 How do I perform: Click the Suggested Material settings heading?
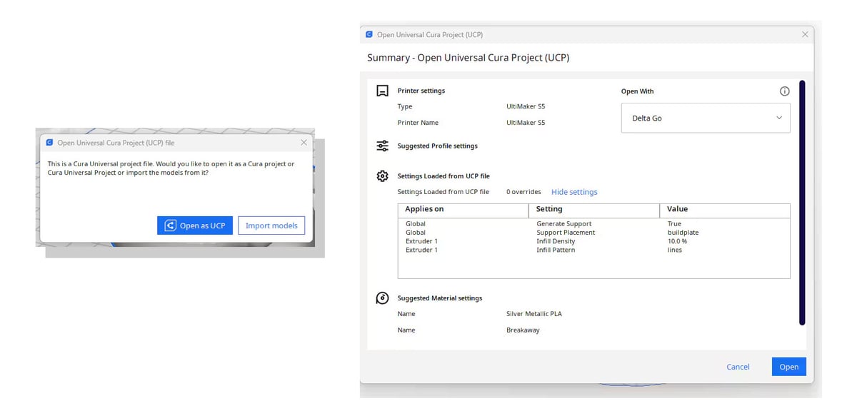tap(439, 298)
